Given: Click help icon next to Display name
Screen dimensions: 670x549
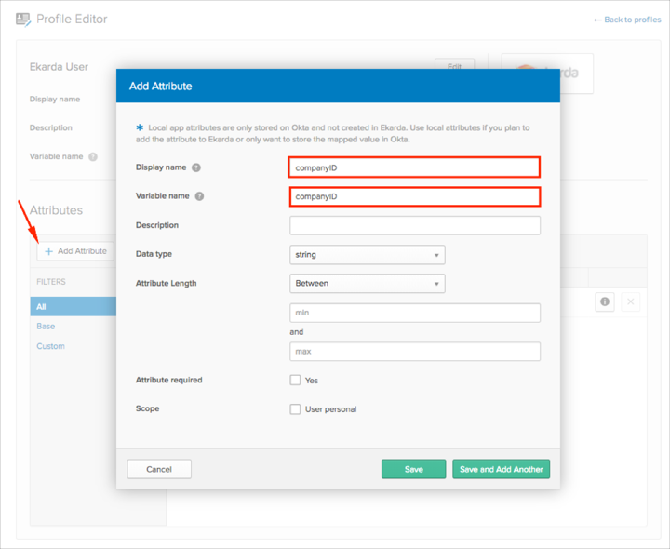Looking at the screenshot, I should [196, 167].
